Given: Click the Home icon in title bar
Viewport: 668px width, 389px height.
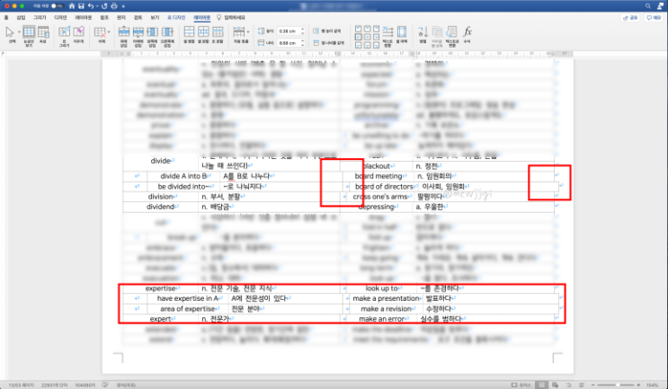Looking at the screenshot, I should click(72, 6).
